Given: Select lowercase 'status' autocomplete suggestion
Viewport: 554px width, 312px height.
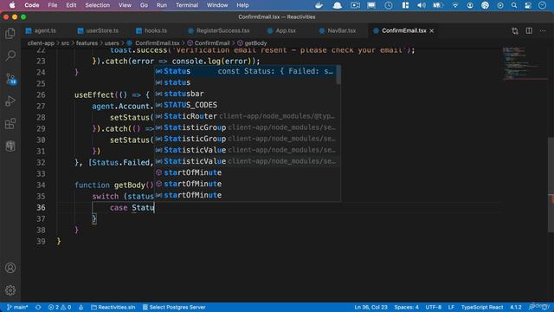Looking at the screenshot, I should click(245, 82).
